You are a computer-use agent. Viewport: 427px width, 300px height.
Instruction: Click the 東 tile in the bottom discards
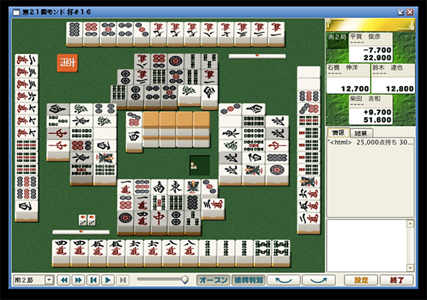176,187
